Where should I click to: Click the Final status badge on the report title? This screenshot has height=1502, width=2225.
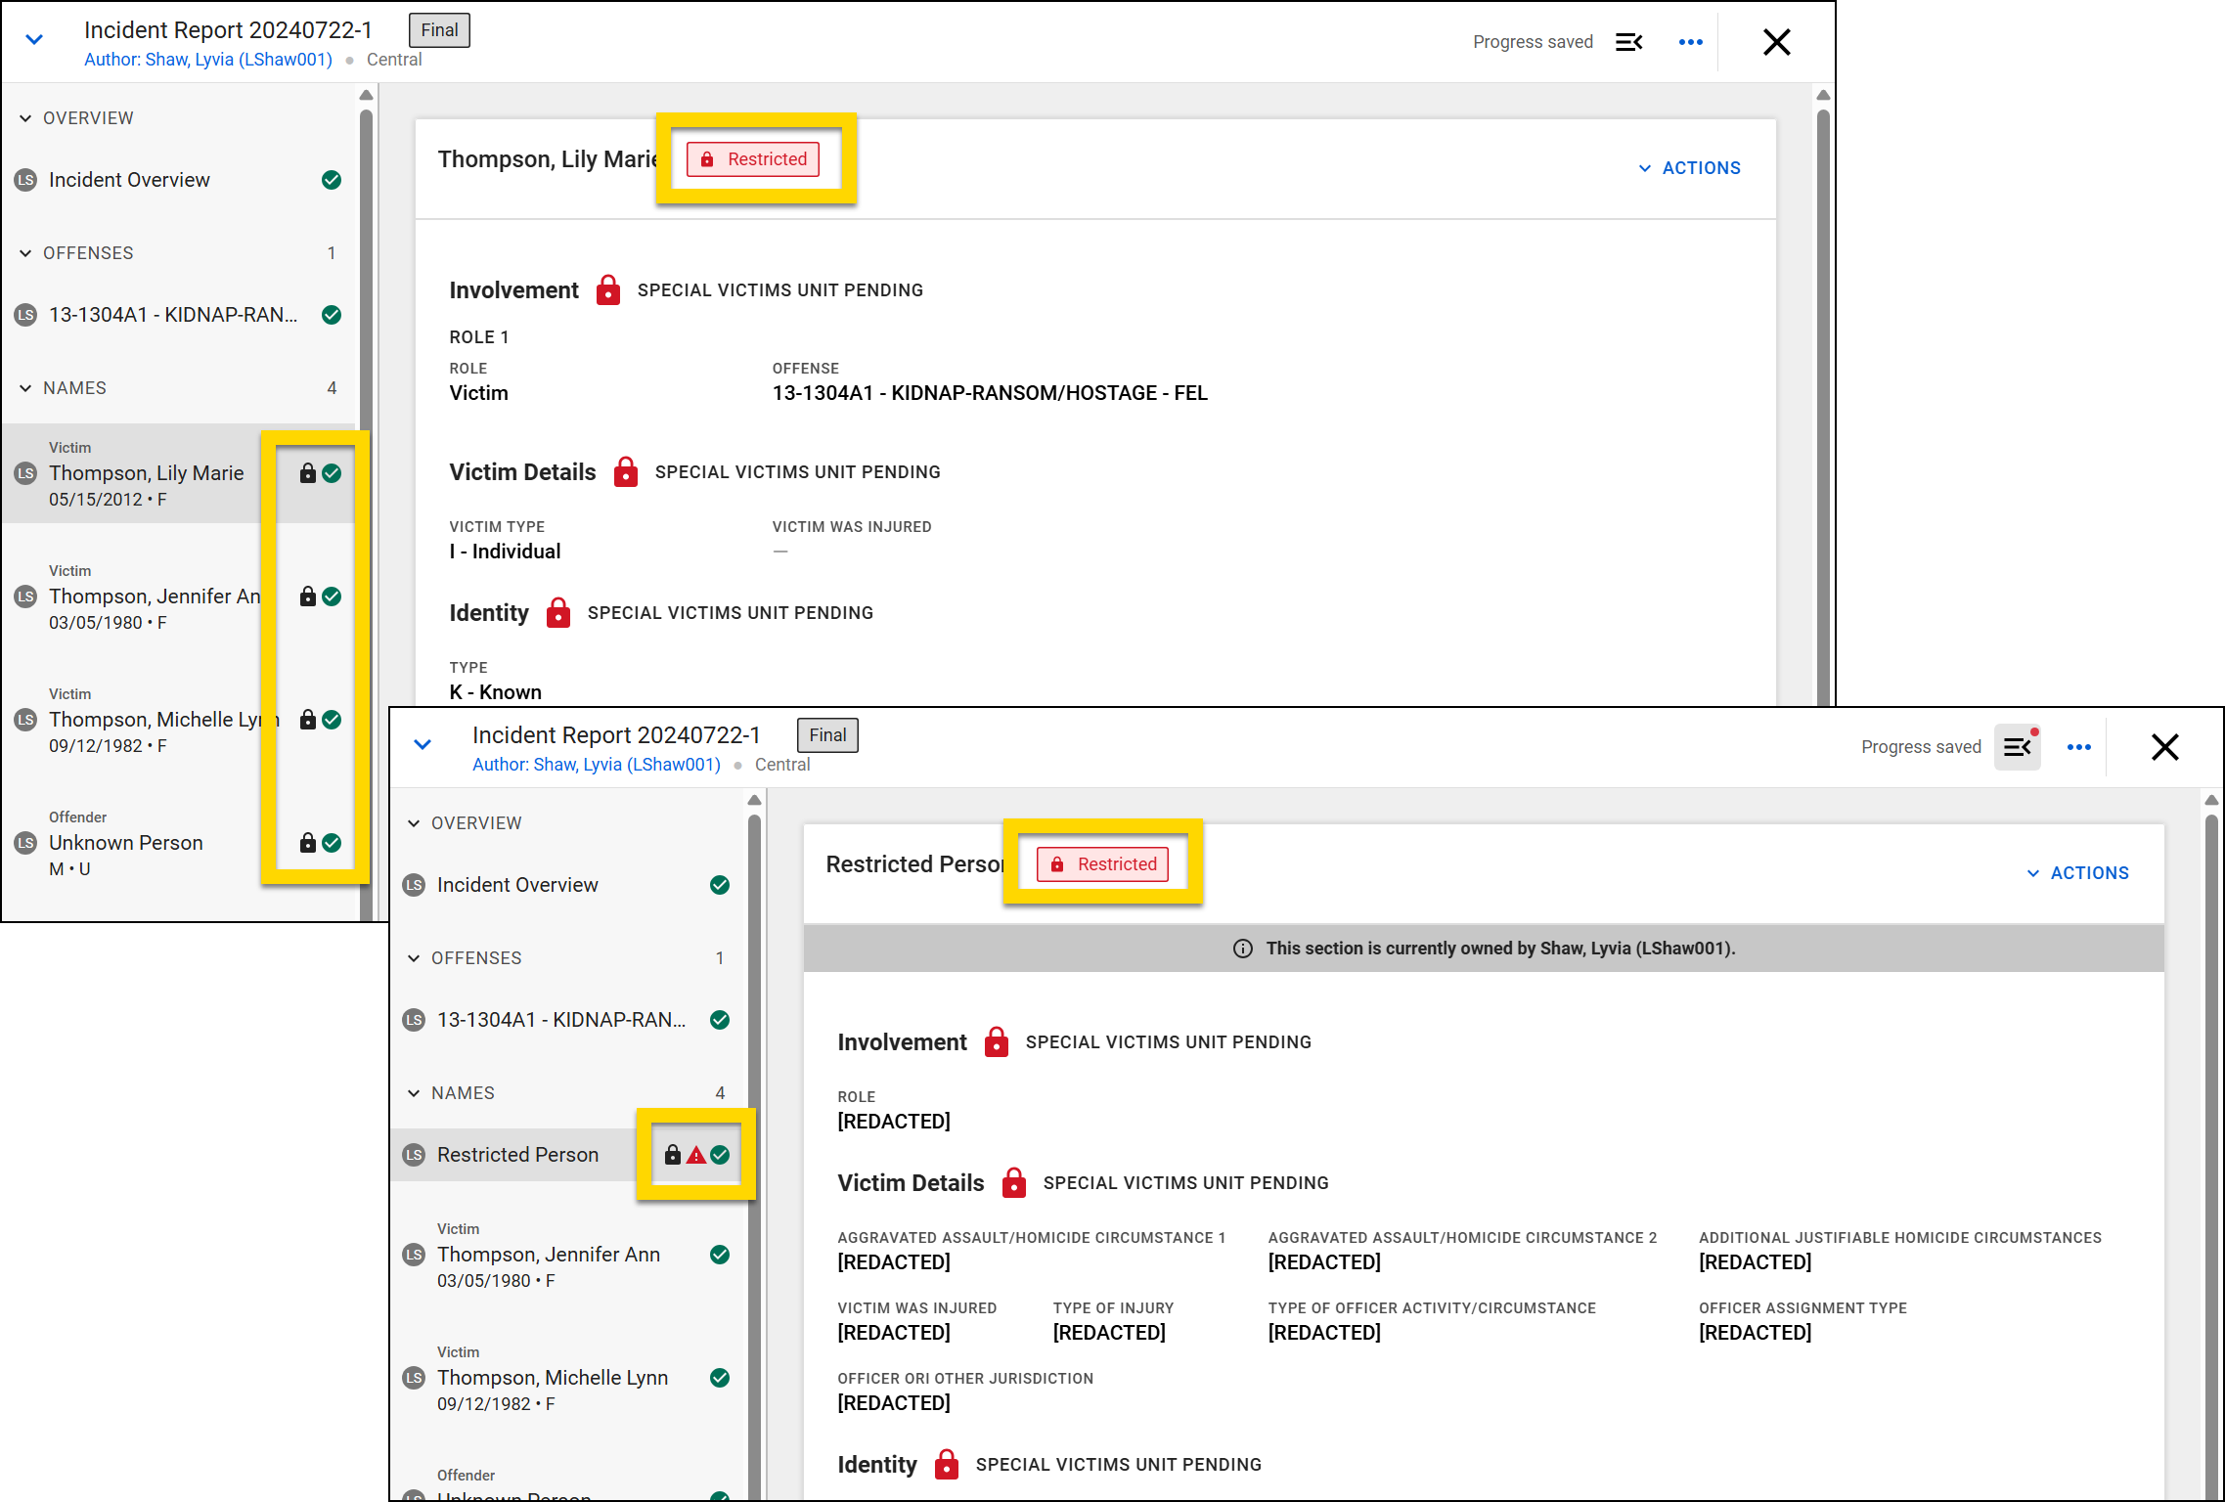click(438, 29)
